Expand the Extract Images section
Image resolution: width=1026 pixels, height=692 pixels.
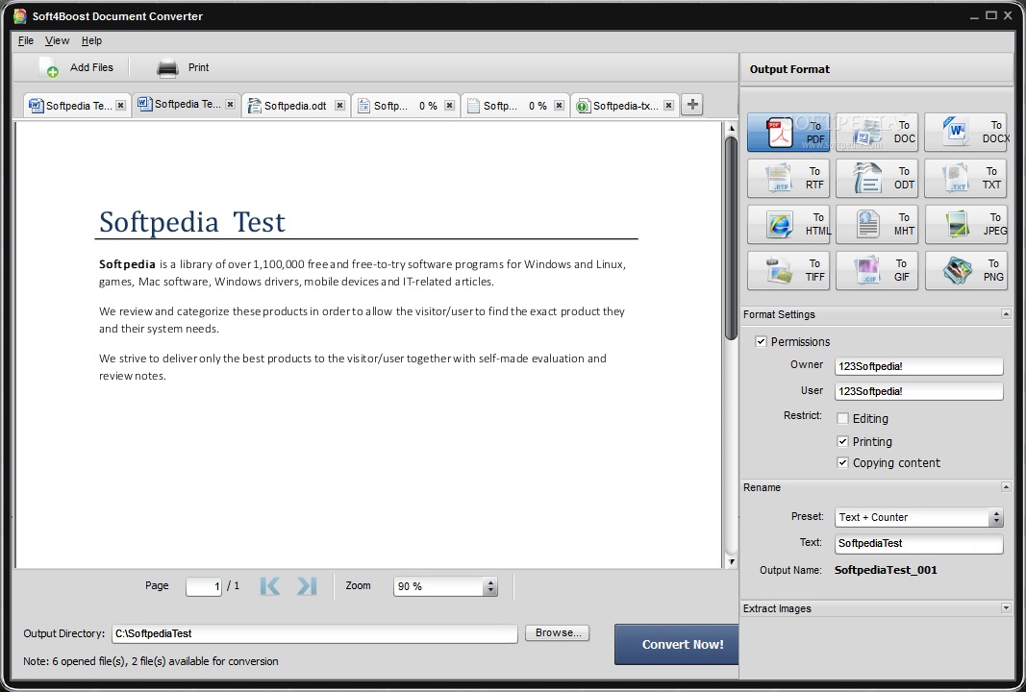1006,608
